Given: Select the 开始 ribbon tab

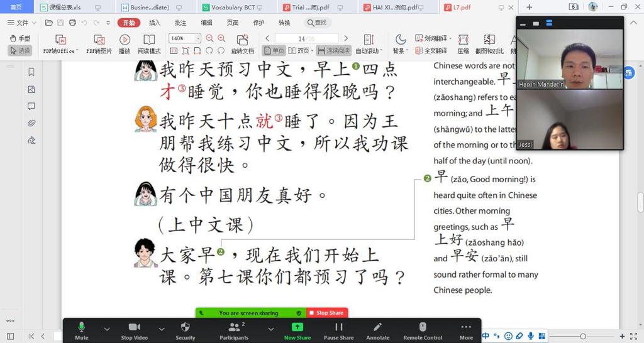Looking at the screenshot, I should coord(129,23).
